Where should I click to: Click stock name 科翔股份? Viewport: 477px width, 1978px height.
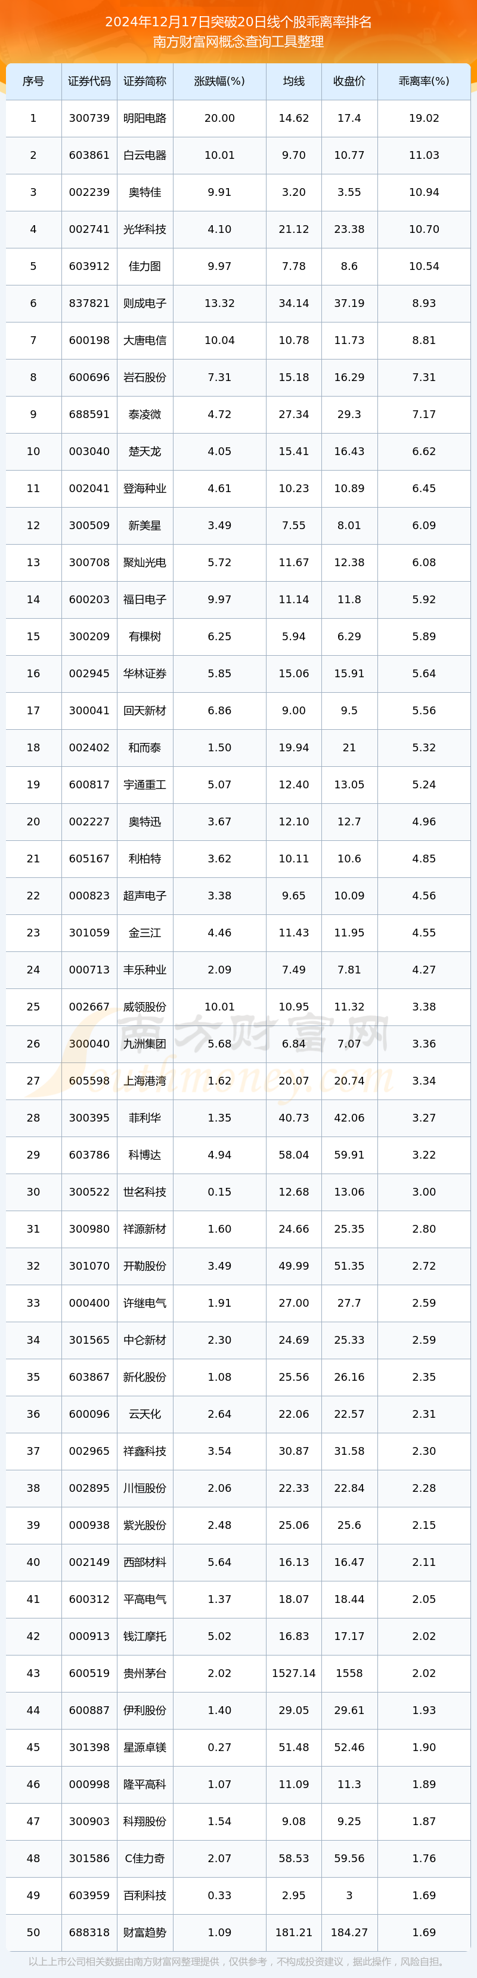point(145,1822)
